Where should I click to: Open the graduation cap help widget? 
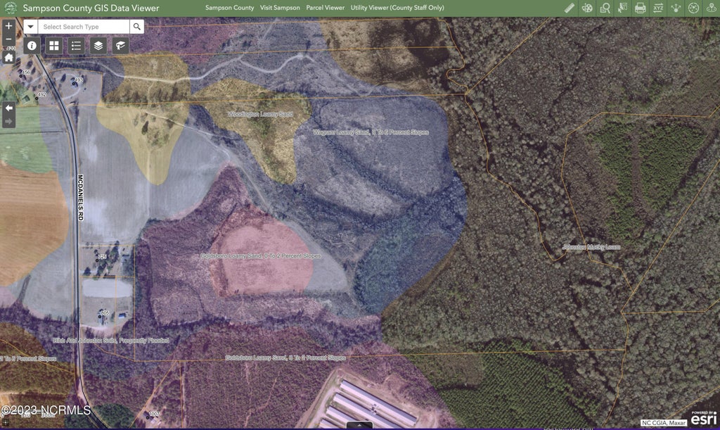click(120, 46)
